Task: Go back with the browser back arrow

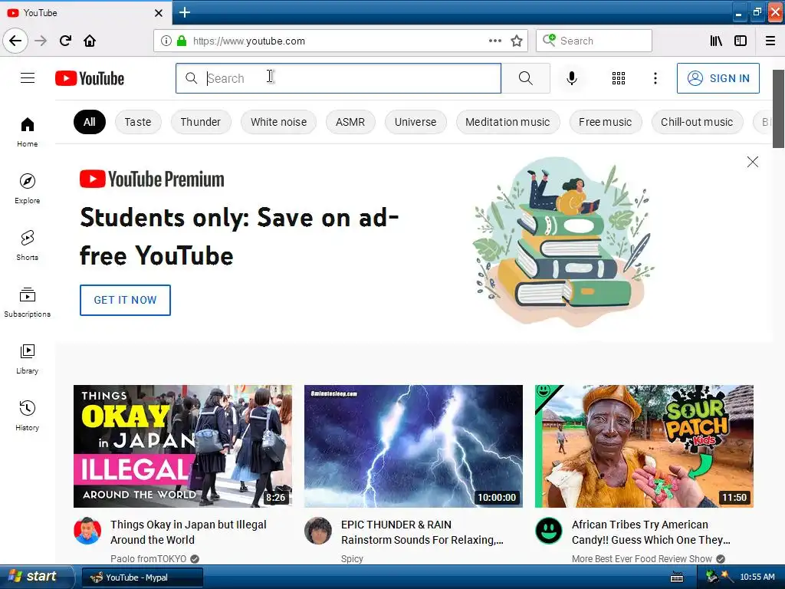Action: 15,41
